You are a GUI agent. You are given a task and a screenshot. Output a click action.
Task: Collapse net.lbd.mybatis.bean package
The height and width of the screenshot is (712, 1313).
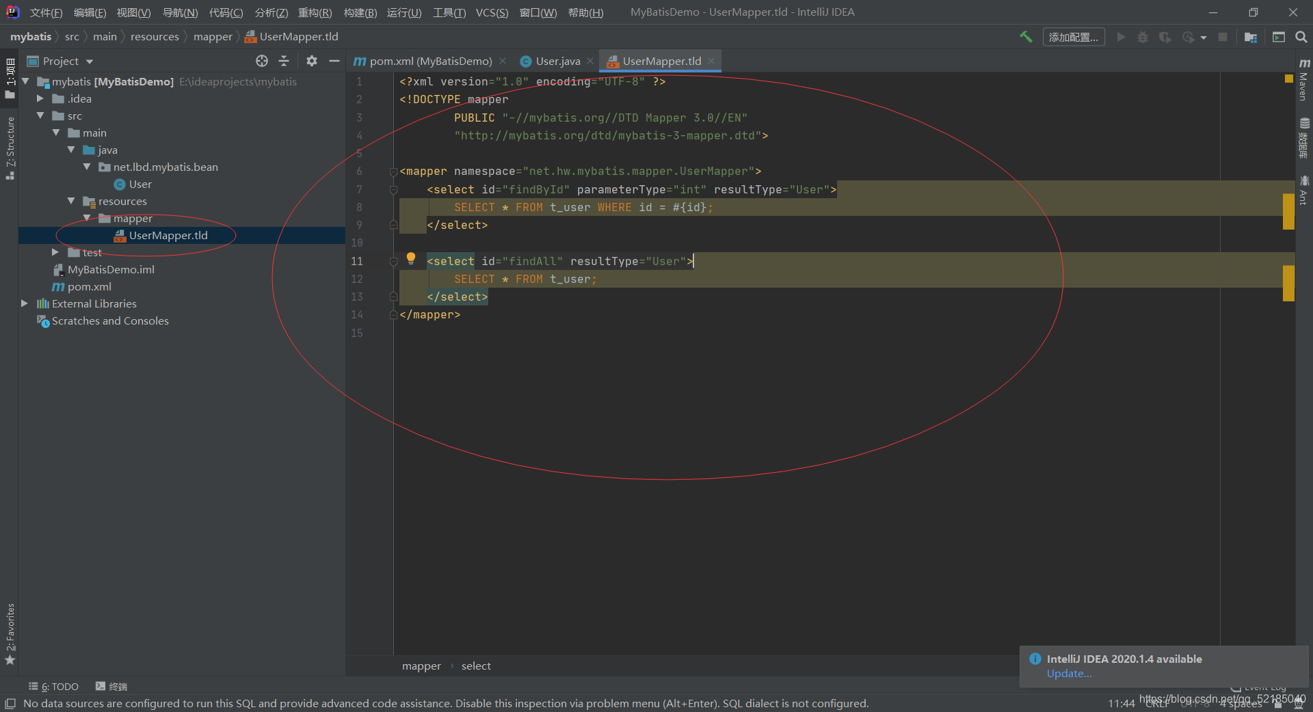[x=87, y=167]
